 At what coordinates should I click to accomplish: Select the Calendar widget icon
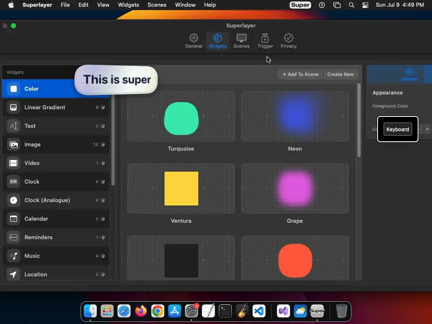coord(13,219)
